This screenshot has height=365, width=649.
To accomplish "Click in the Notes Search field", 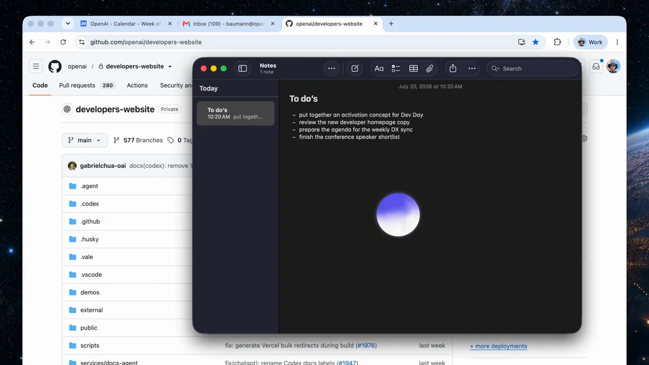I will point(532,68).
